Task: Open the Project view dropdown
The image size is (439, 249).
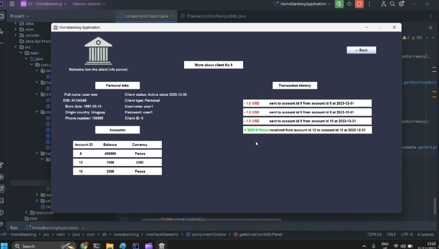Action: point(20,16)
